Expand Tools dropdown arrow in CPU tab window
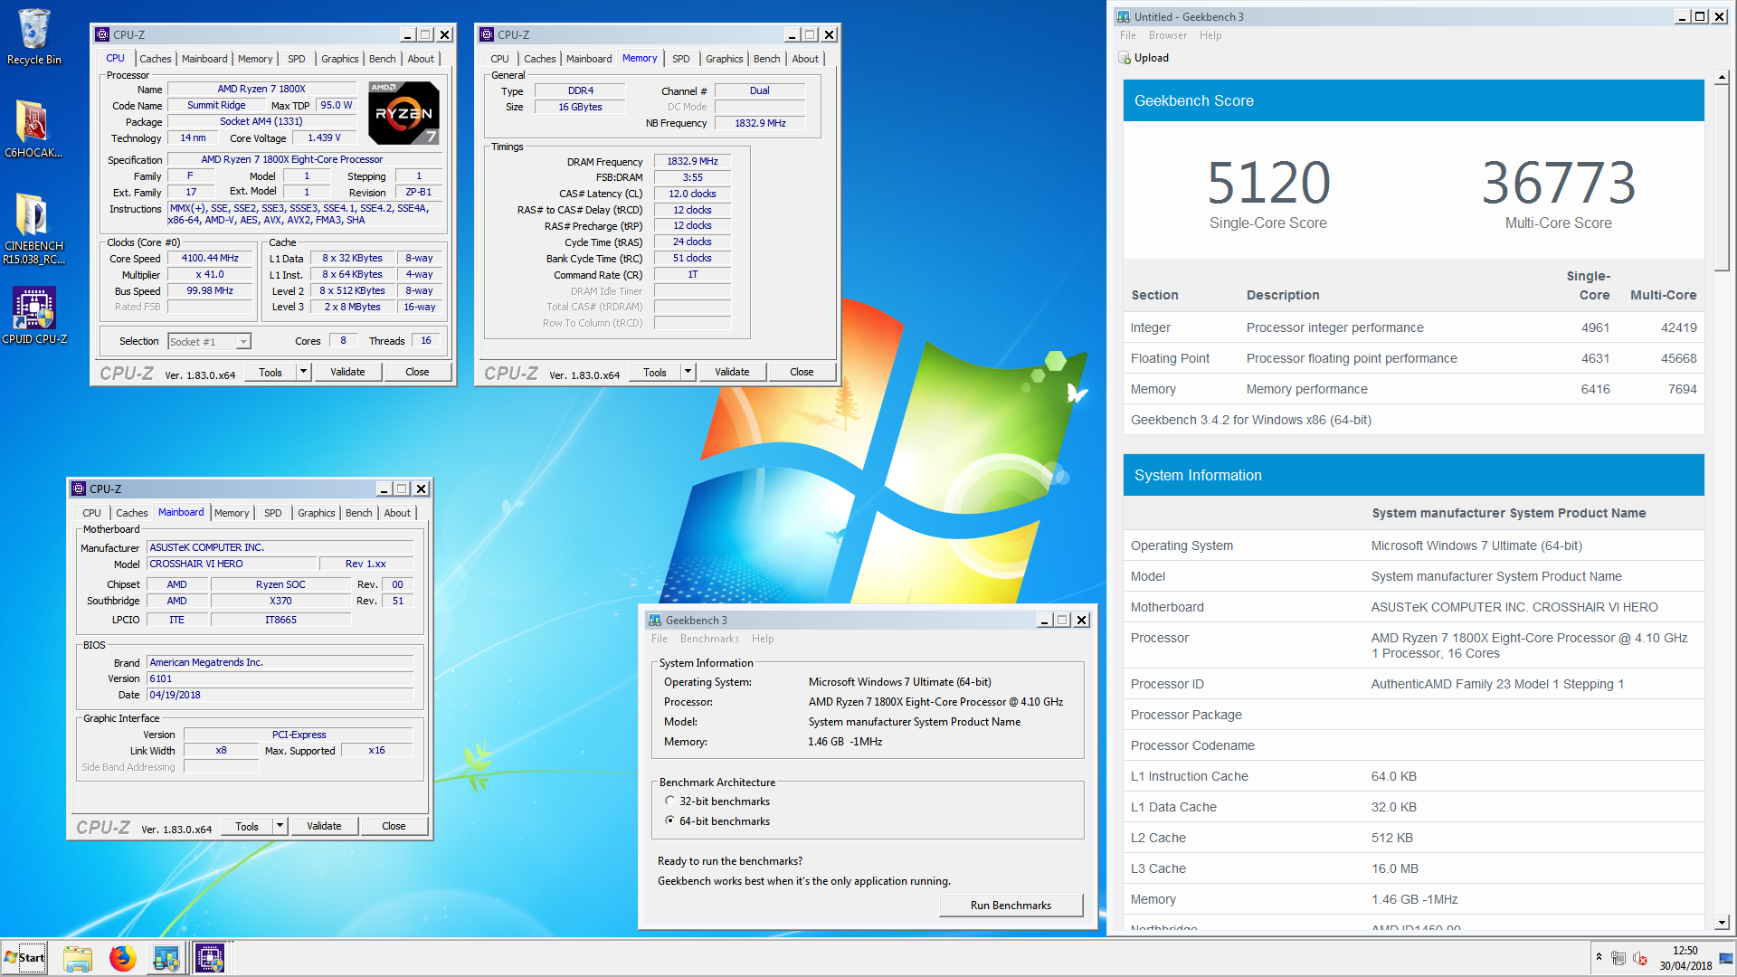Screen dimensions: 1737x977 (303, 372)
